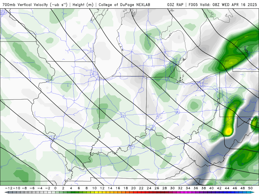Select the '32' color scale label
Image resolution: width=259 pixels, height=194 pixels.
[x=180, y=188]
